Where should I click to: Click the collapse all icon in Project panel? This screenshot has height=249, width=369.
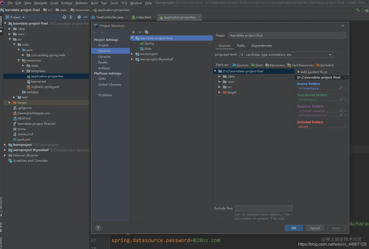click(71, 17)
